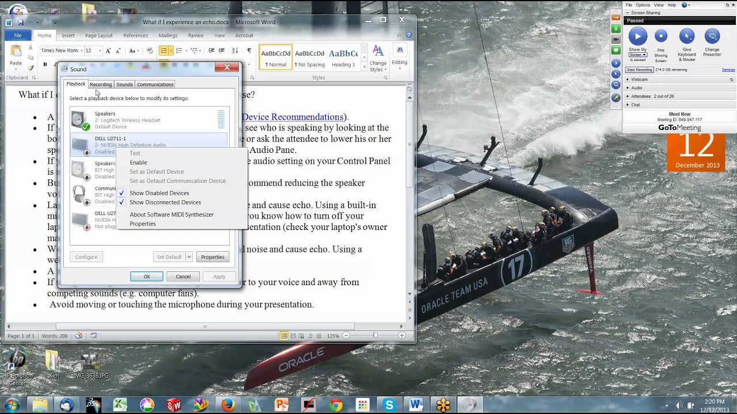Click Cancel in the Sound dialog
The width and height of the screenshot is (737, 414).
(183, 277)
